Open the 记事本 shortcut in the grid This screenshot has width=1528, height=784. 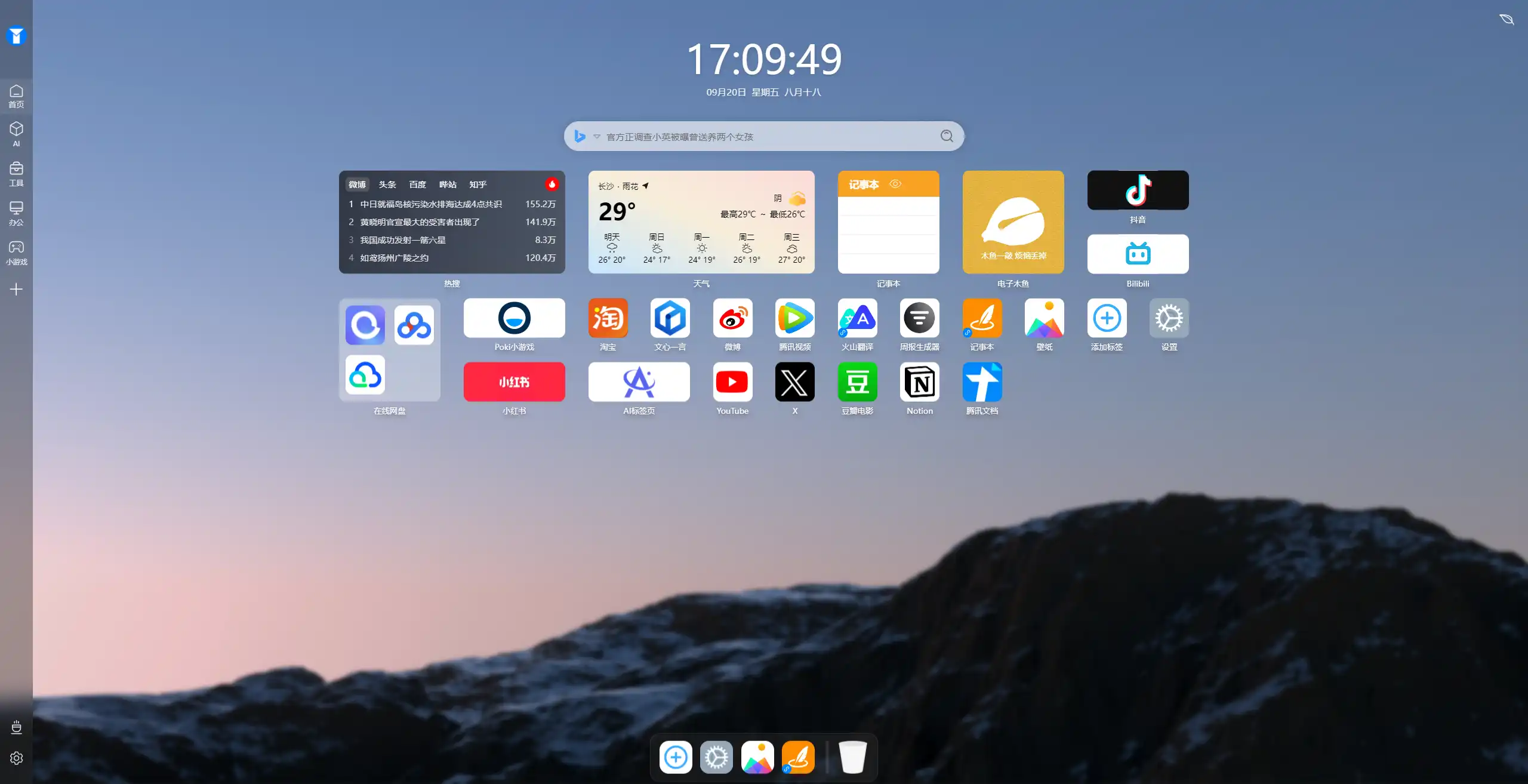[982, 318]
